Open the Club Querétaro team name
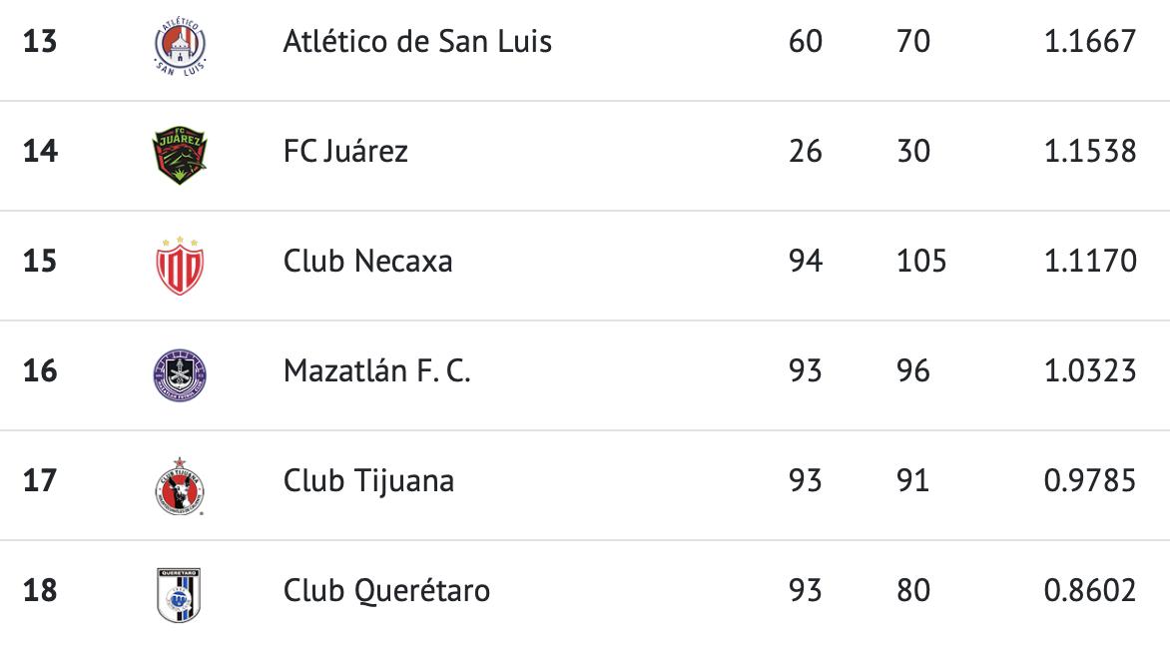 (386, 591)
